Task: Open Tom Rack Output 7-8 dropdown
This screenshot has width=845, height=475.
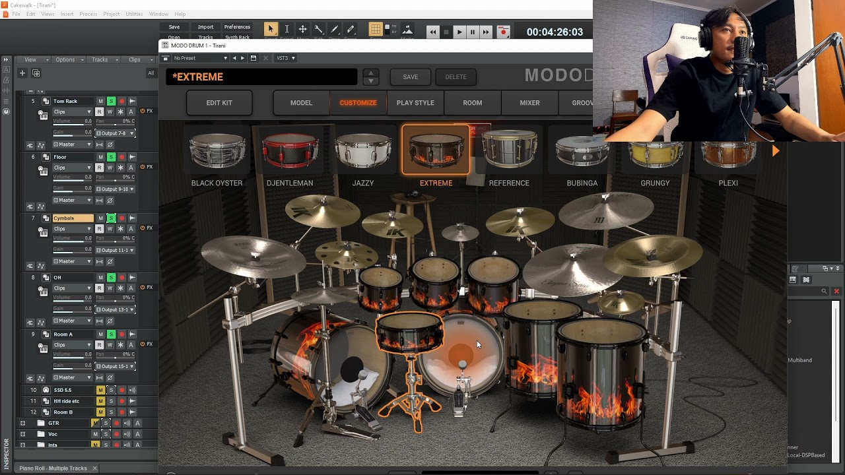Action: pyautogui.click(x=116, y=133)
